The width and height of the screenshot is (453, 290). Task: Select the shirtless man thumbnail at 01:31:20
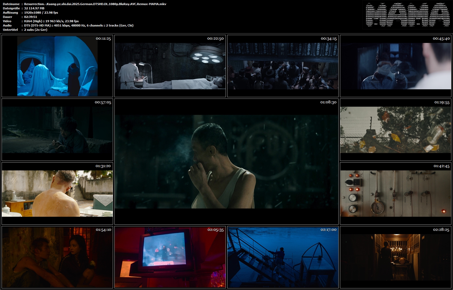57,193
